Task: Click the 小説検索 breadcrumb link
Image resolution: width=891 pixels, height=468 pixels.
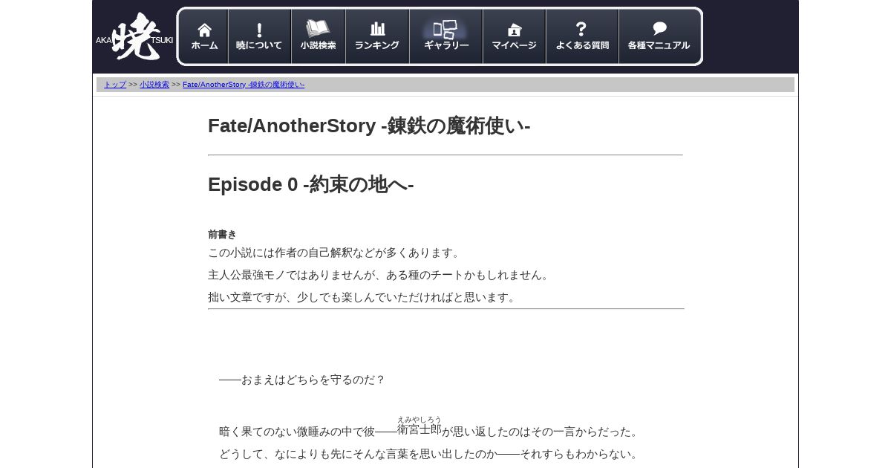Action: coord(154,85)
